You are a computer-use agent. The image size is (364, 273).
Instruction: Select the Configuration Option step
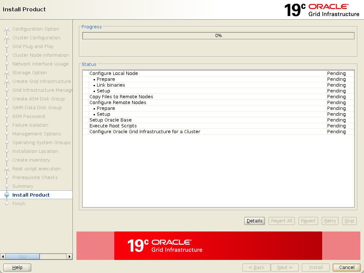tap(36, 29)
